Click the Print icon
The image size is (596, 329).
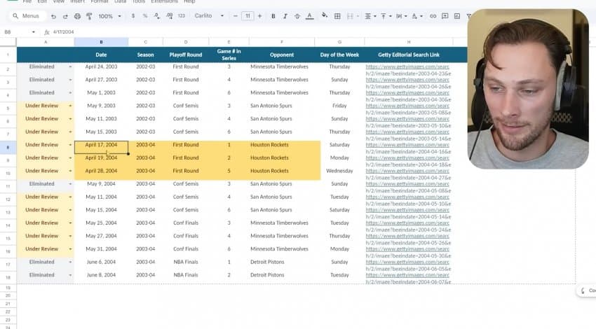[78, 16]
